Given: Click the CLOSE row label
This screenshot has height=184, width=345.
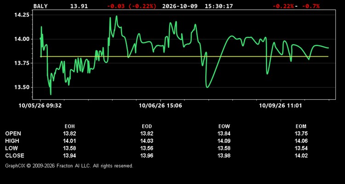Looking at the screenshot, I should pyautogui.click(x=15, y=155).
